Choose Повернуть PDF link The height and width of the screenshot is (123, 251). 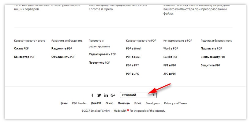(x=99, y=63)
